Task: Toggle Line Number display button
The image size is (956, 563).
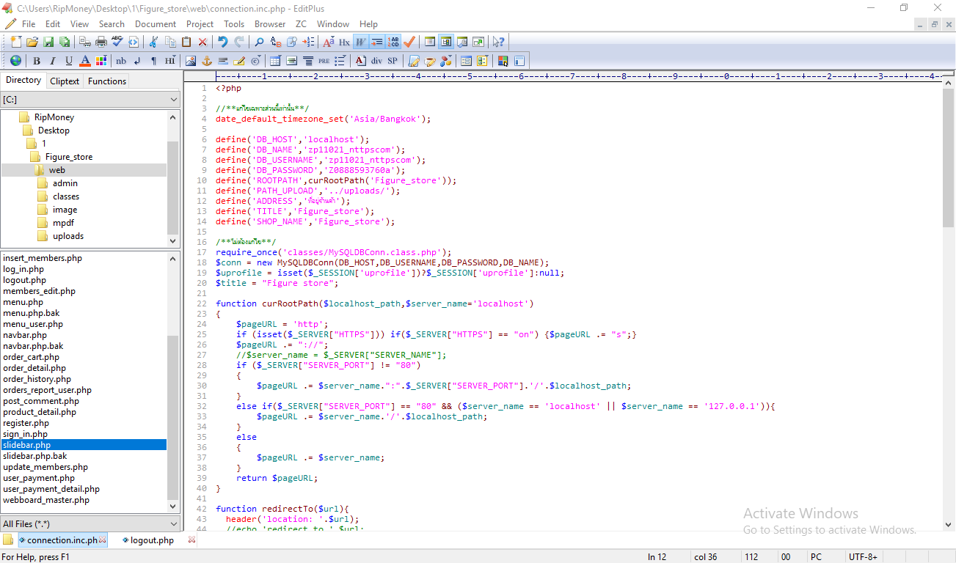Action: (x=393, y=42)
